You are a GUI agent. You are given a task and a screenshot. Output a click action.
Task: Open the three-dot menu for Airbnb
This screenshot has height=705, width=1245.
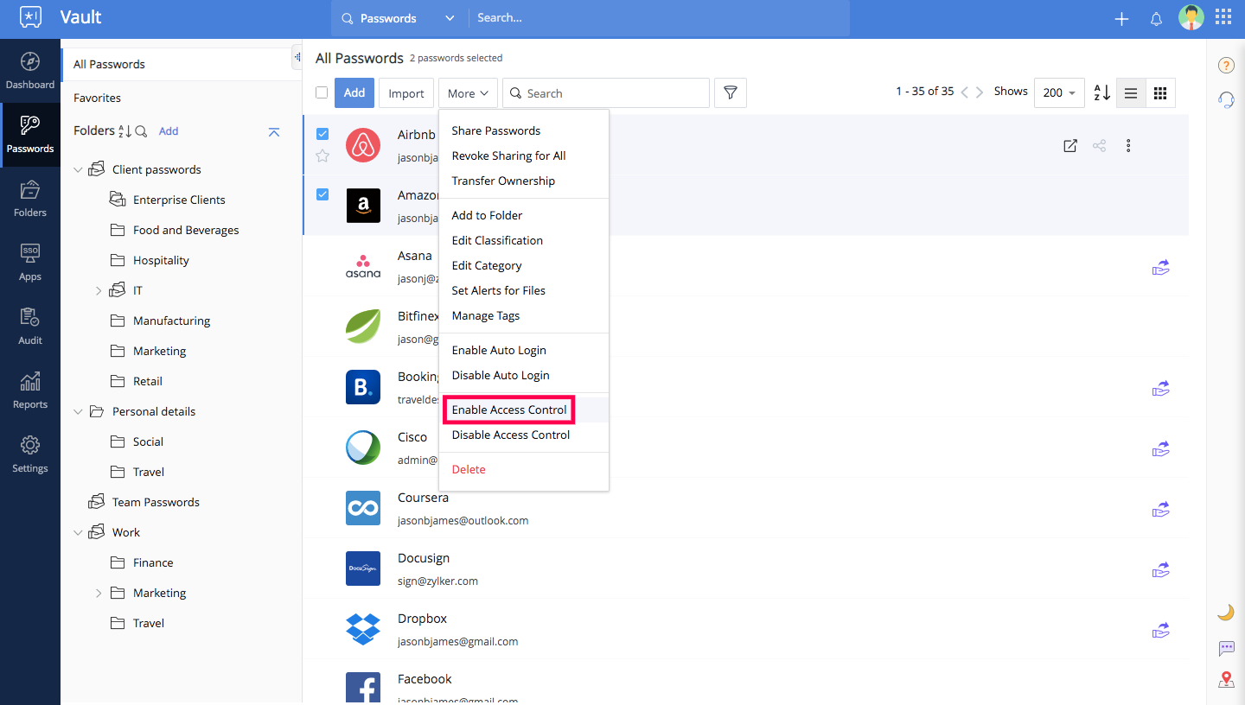[x=1128, y=146]
